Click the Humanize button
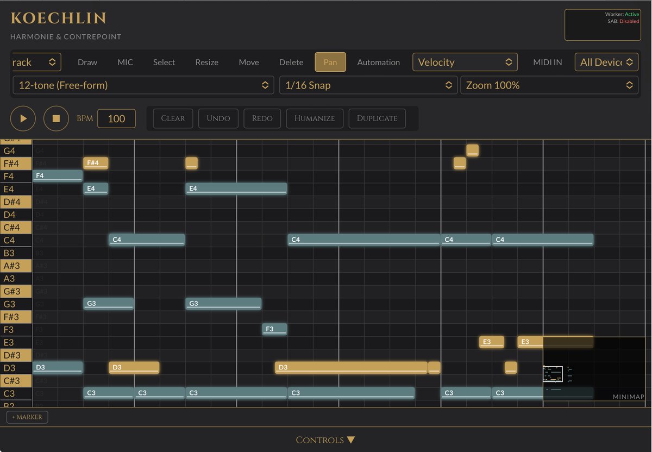Viewport: 652px width, 452px height. pos(314,118)
